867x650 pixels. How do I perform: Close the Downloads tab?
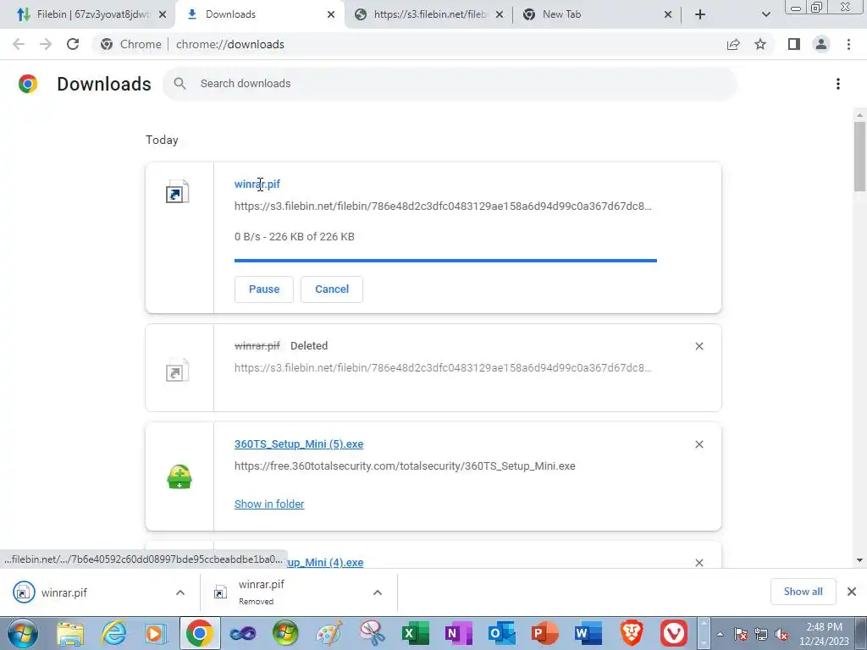point(331,14)
